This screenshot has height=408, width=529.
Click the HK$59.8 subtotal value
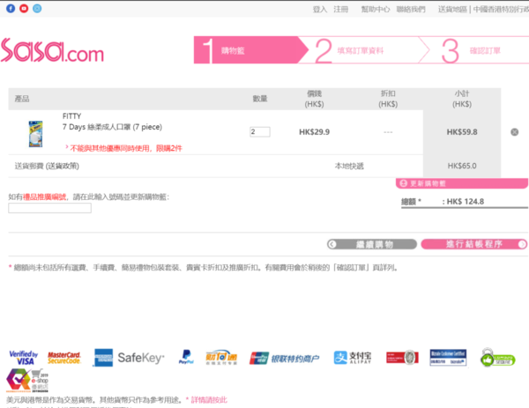pos(462,132)
